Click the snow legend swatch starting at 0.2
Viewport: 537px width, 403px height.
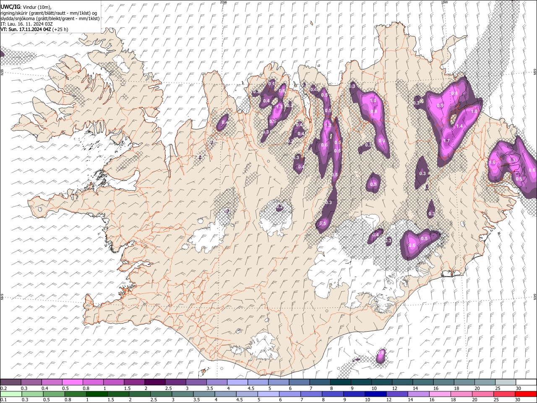coord(11,382)
